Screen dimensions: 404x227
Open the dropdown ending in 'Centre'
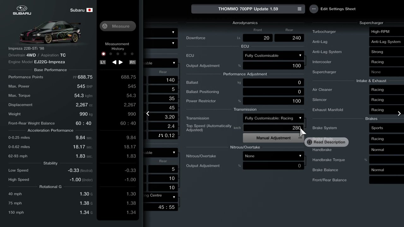[160, 197]
